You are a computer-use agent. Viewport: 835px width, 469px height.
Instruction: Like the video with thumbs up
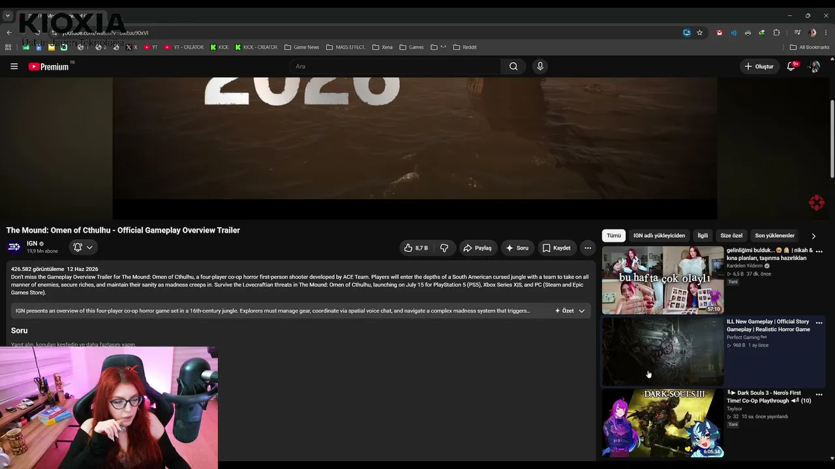click(x=415, y=248)
